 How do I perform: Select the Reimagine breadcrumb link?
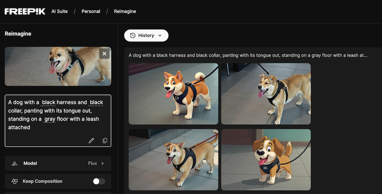[x=125, y=11]
